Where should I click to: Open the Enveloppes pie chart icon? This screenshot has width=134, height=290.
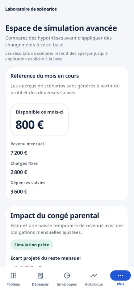(67, 275)
